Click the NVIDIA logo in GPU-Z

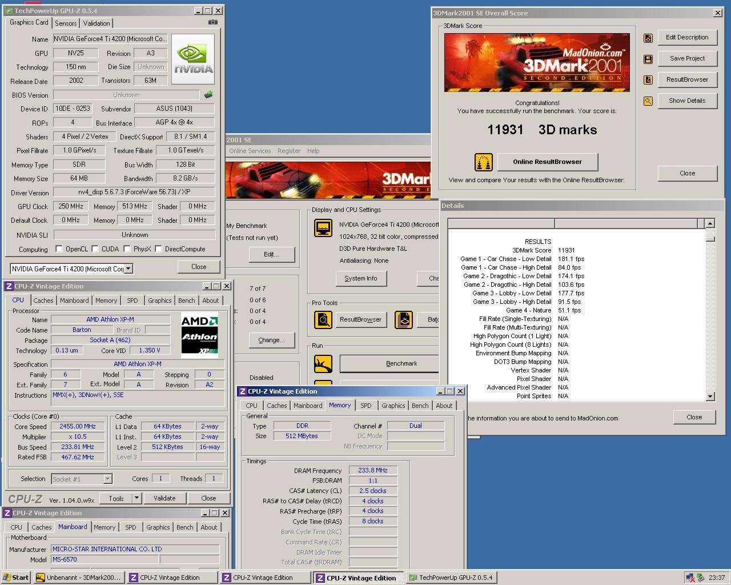coord(193,59)
